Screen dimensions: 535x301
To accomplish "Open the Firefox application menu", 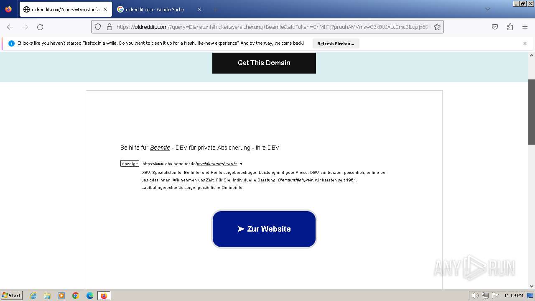I will click(x=525, y=27).
